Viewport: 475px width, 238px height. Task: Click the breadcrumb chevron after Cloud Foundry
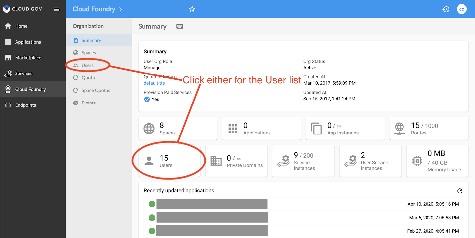(x=121, y=9)
